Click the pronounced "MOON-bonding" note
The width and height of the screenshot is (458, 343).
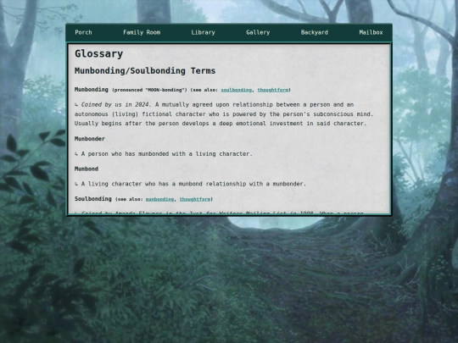tap(149, 90)
